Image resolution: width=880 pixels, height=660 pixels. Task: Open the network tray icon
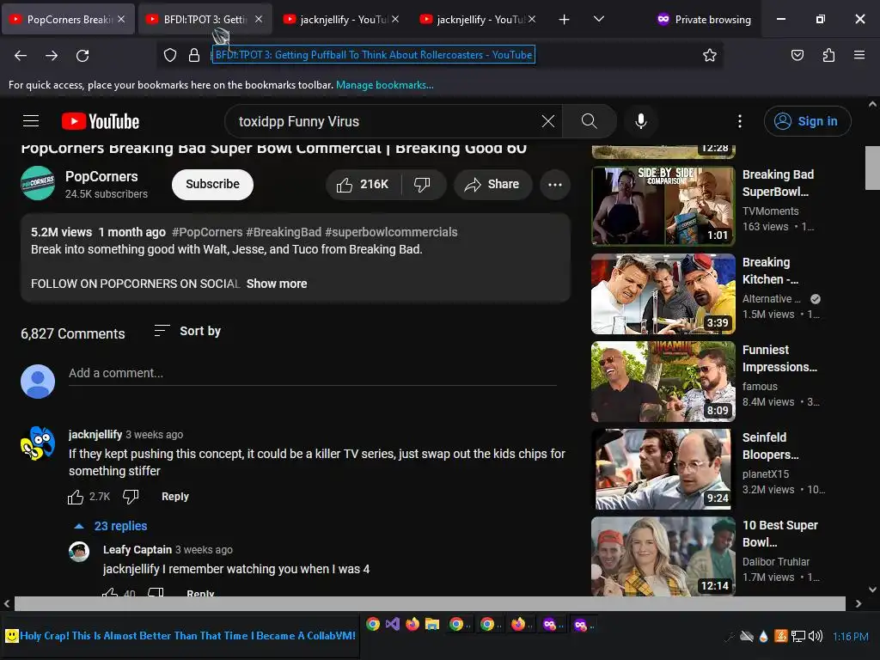pyautogui.click(x=798, y=637)
